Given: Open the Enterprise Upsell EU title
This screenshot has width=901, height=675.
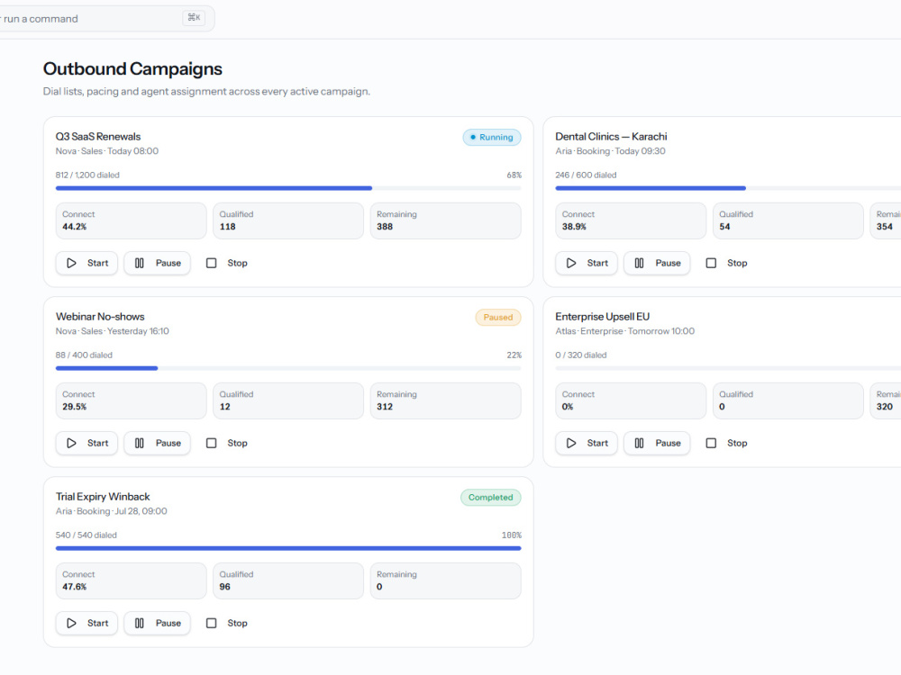Looking at the screenshot, I should [x=602, y=317].
